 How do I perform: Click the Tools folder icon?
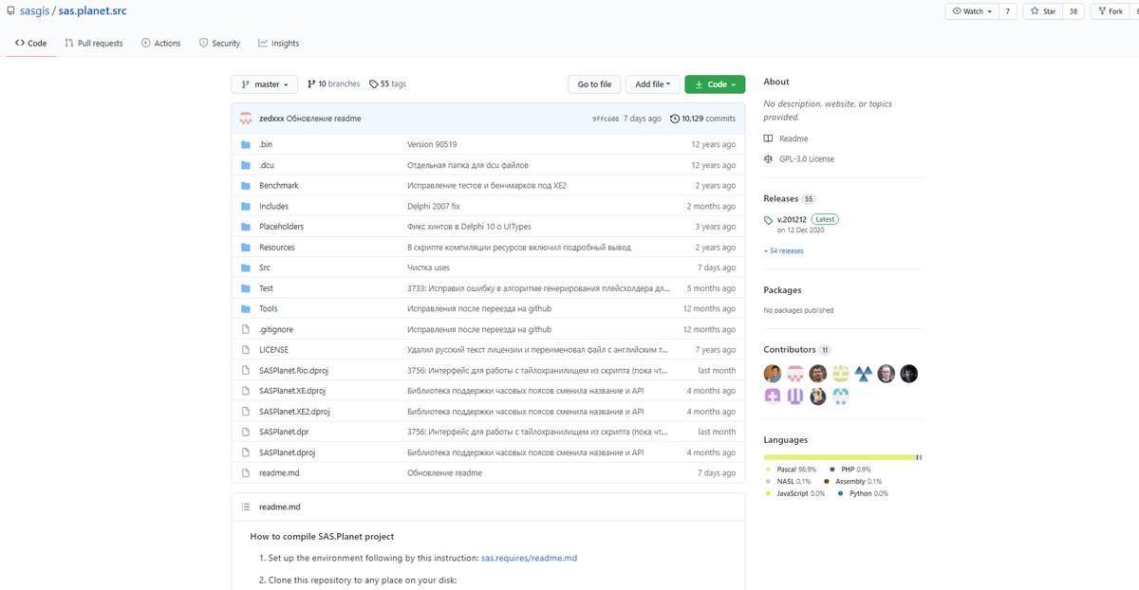pos(246,308)
